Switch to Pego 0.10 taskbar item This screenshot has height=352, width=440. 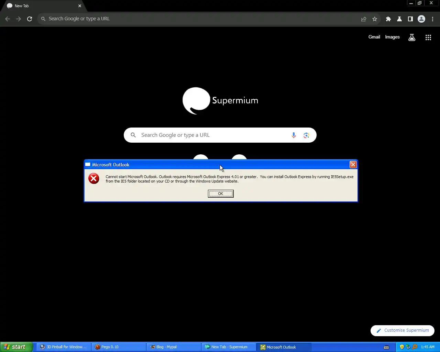[119, 347]
